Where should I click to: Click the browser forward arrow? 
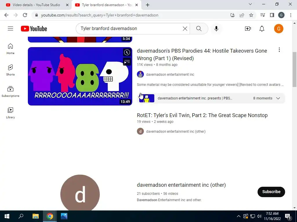click(16, 15)
